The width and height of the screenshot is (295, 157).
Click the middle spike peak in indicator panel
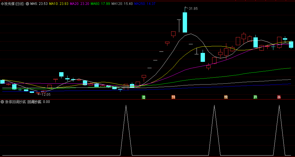(214, 106)
